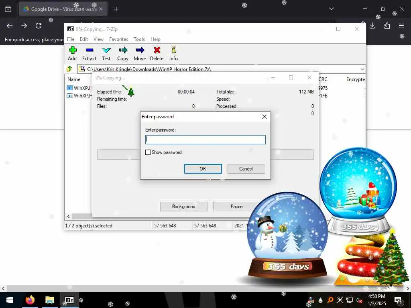Open File Explorer from the taskbar
This screenshot has height=308, width=411.
(x=49, y=300)
